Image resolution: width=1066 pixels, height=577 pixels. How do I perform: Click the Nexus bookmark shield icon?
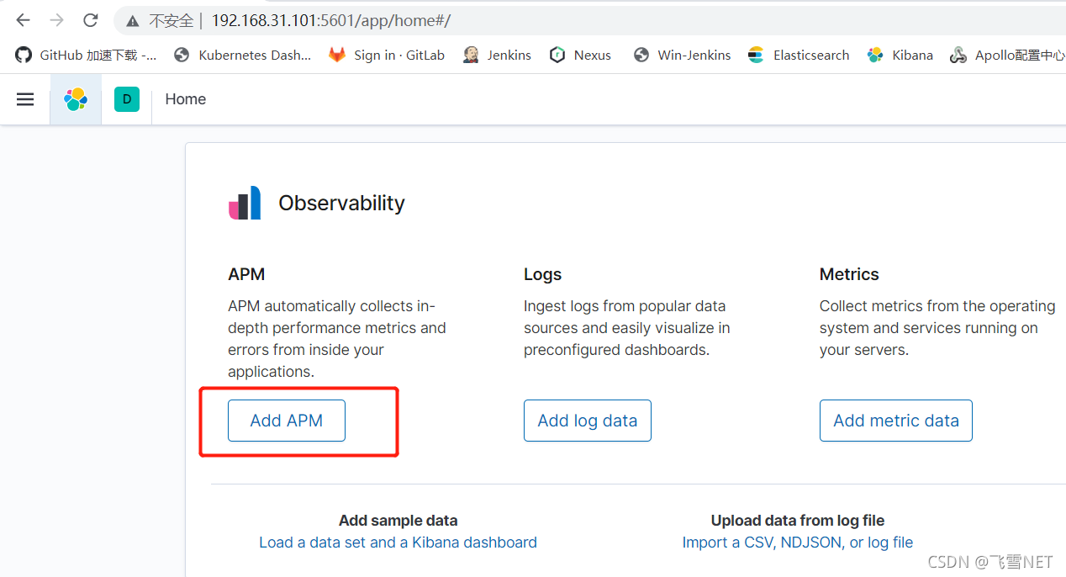557,54
